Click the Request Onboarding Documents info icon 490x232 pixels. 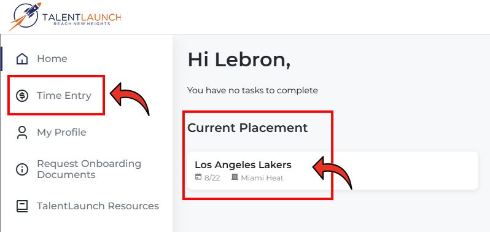[22, 169]
